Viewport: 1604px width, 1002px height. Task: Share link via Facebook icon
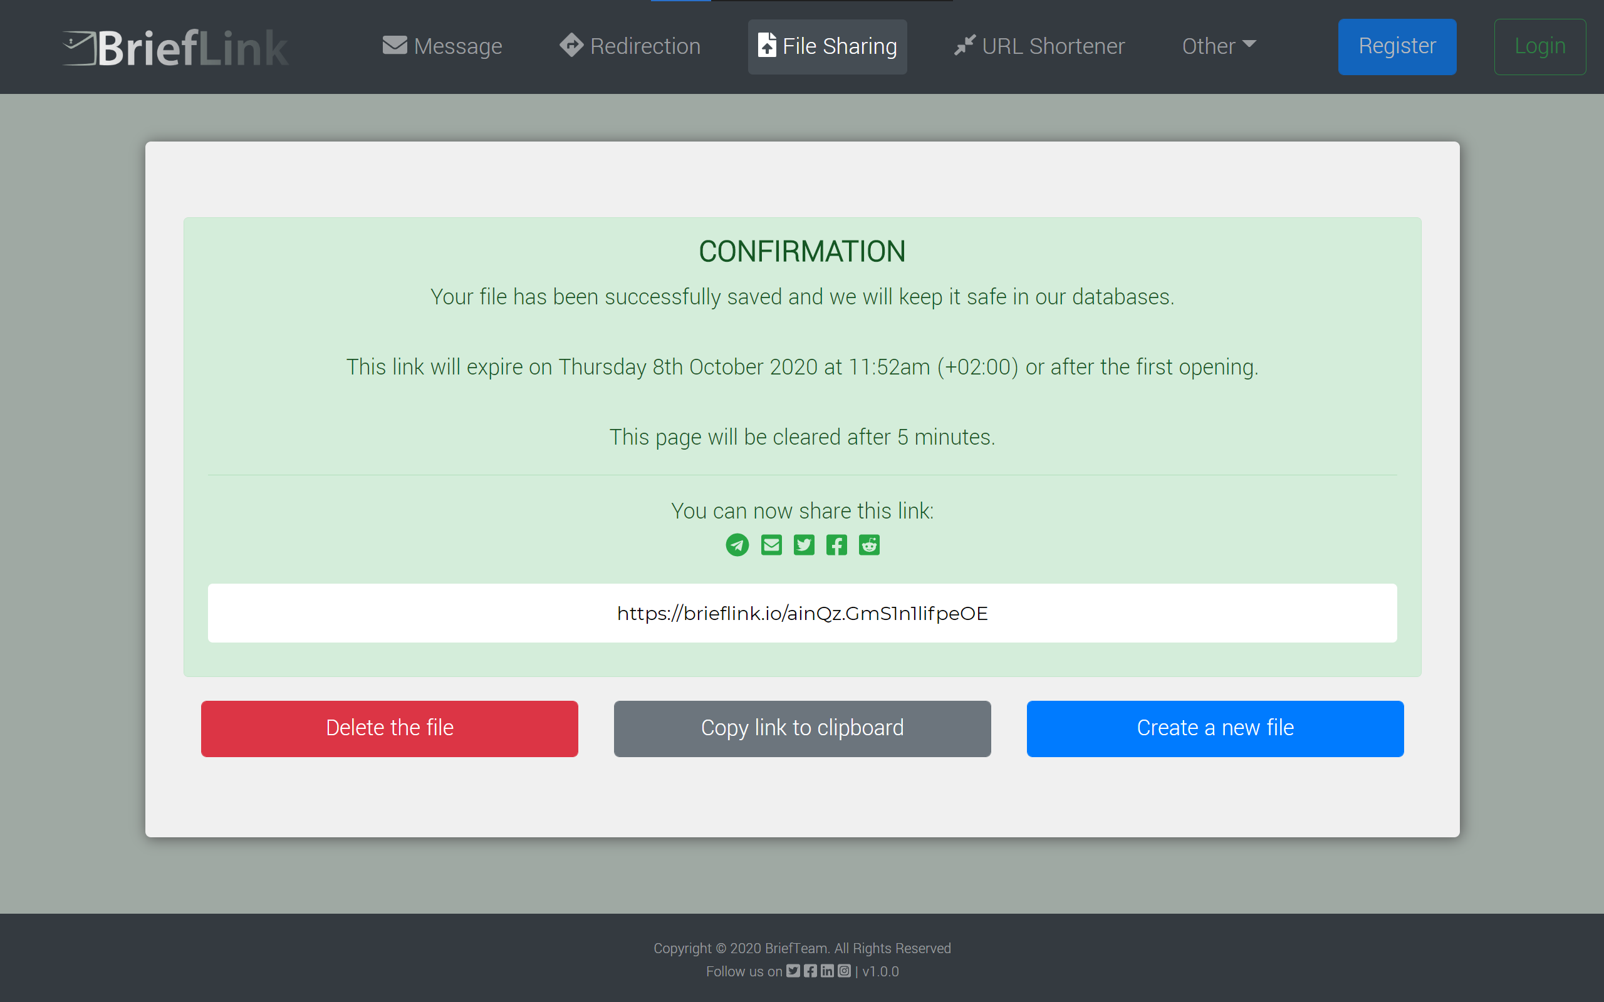(x=836, y=545)
